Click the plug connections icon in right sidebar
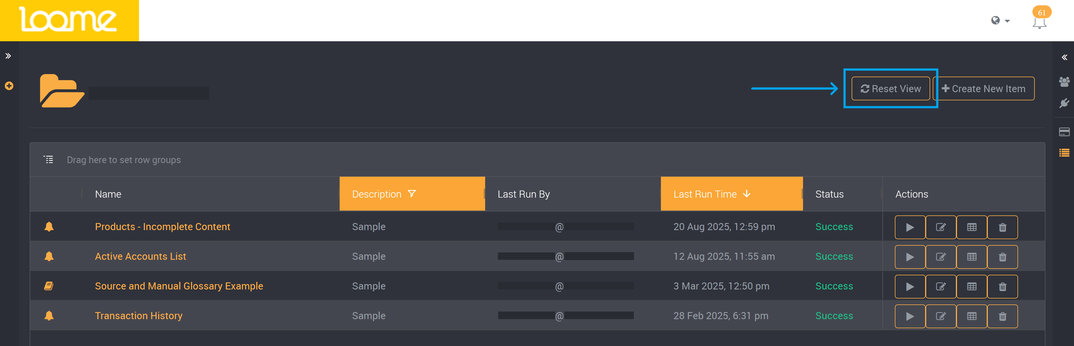The width and height of the screenshot is (1074, 346). pos(1064,103)
